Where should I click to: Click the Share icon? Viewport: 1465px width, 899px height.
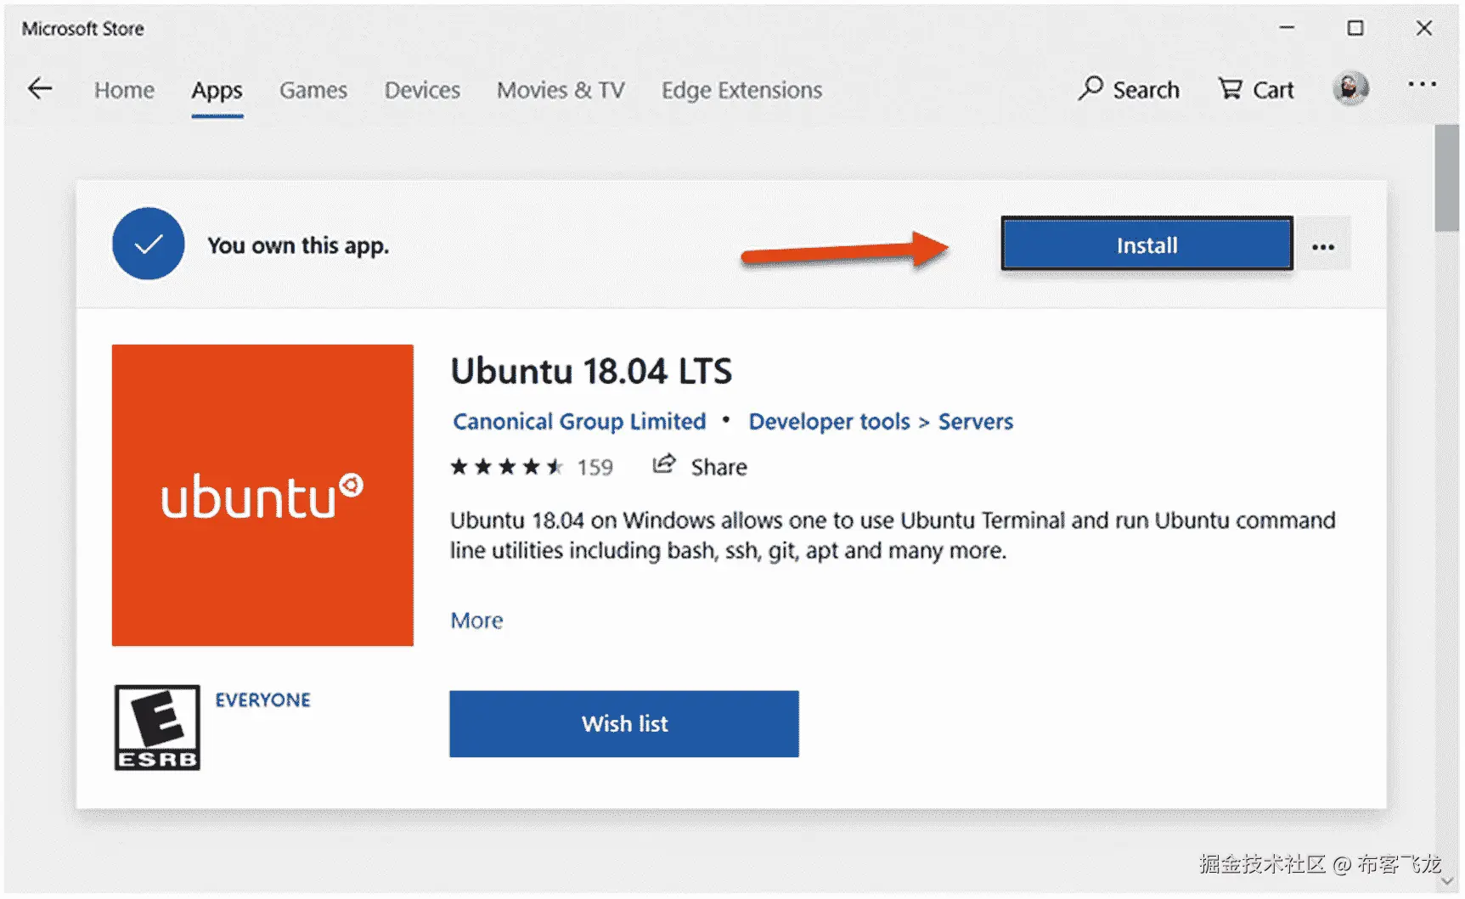coord(664,465)
